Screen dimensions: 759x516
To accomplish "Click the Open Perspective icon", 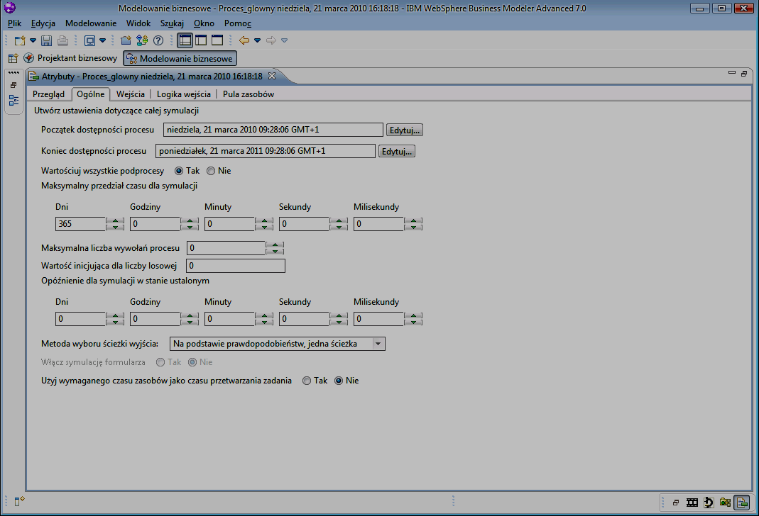I will point(13,58).
